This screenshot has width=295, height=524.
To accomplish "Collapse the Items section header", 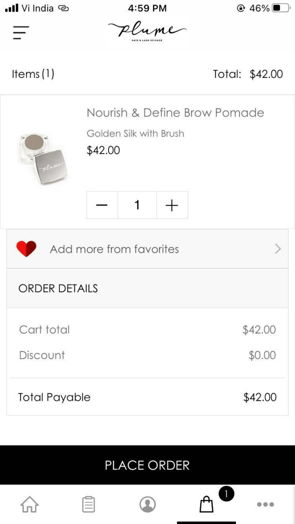I will (x=33, y=74).
